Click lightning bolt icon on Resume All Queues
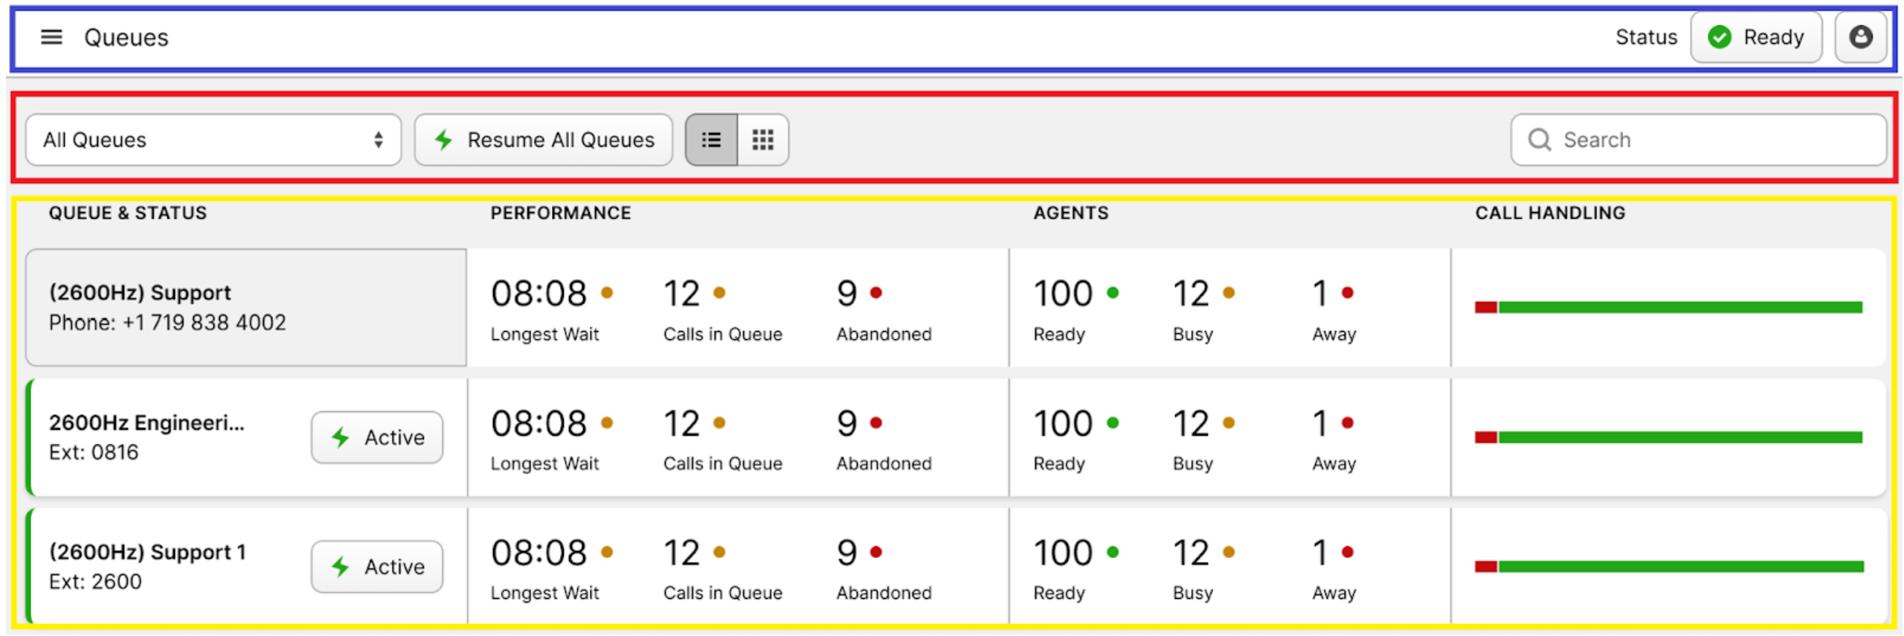The width and height of the screenshot is (1904, 636). click(x=444, y=140)
